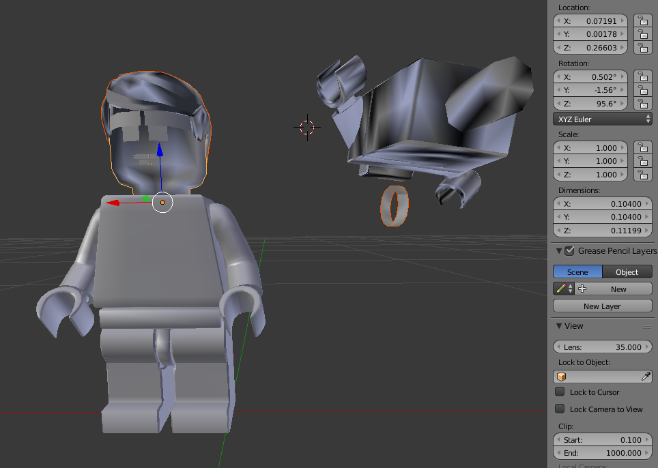Click the Clip Start value field

[602, 440]
